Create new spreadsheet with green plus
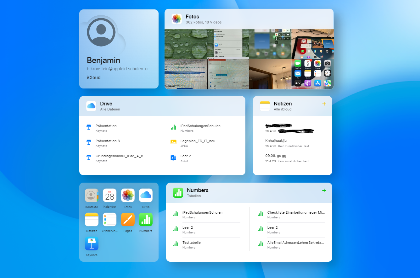Viewport: 420px width, 278px height. point(324,190)
